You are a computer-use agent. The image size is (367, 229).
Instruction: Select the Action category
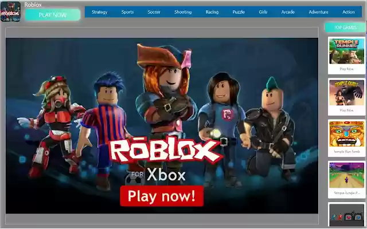[349, 12]
